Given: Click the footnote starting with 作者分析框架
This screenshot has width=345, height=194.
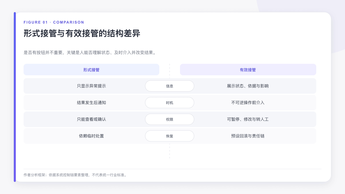Looking at the screenshot, I should tap(75, 175).
